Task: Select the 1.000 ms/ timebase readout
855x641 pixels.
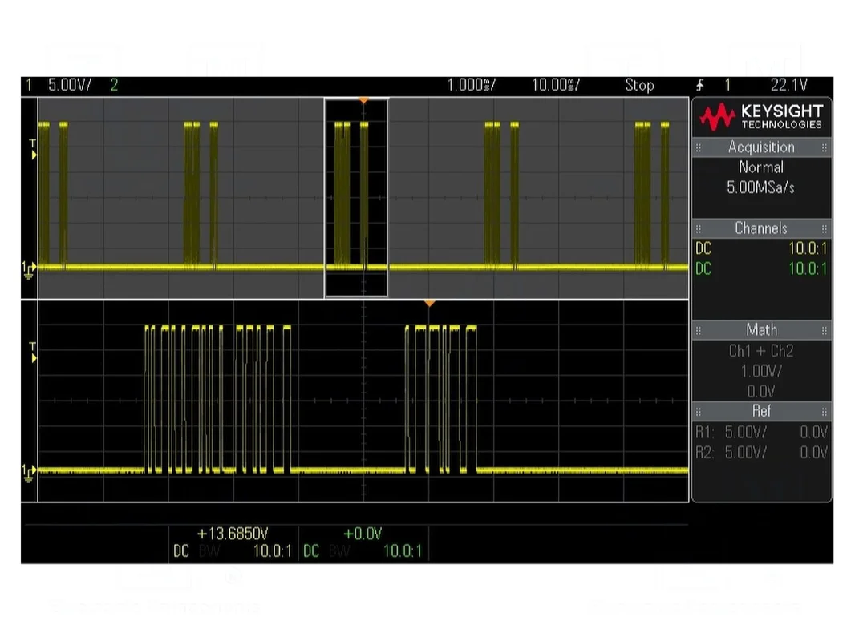Action: point(471,85)
